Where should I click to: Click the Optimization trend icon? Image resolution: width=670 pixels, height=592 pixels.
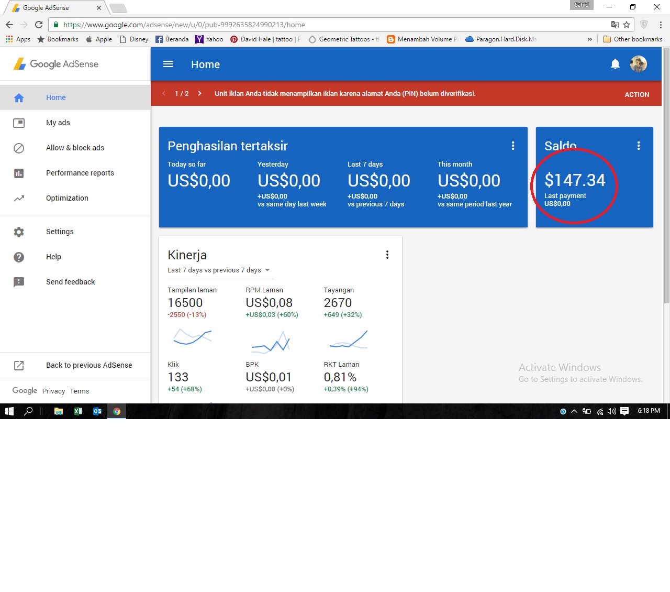point(19,198)
